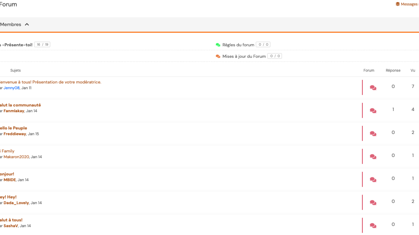Screen dimensions: 419x235
Task: Click forum icon in Dada_Lovely's topic row
Action: tap(373, 203)
